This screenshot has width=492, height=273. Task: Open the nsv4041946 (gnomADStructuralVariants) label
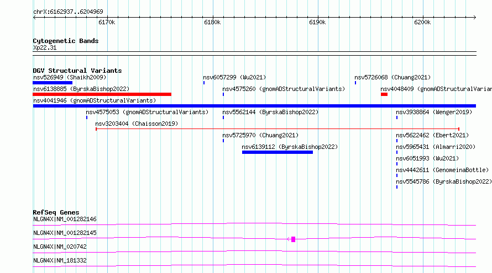point(95,100)
